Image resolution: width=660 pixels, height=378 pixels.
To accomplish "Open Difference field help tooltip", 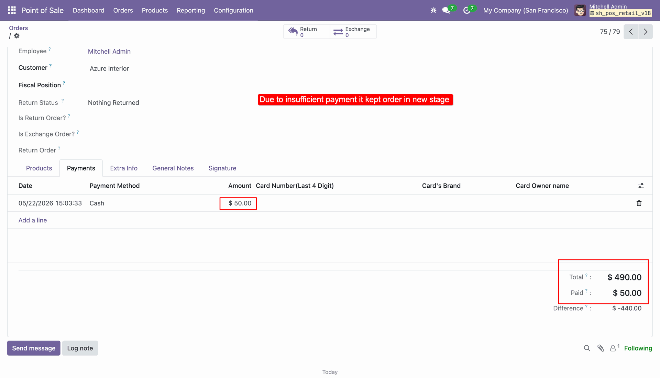I will tap(586, 307).
